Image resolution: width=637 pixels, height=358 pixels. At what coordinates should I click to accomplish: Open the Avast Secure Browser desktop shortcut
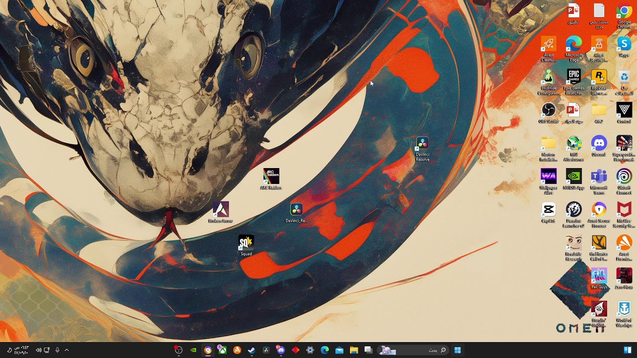click(599, 215)
